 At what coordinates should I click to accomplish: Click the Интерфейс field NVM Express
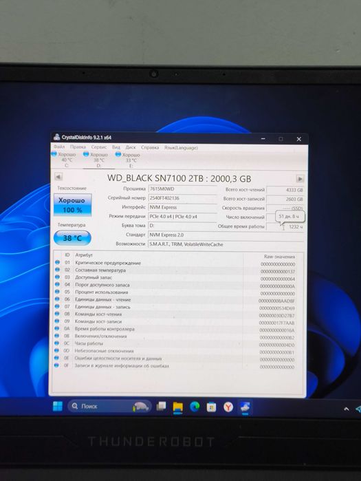click(182, 207)
